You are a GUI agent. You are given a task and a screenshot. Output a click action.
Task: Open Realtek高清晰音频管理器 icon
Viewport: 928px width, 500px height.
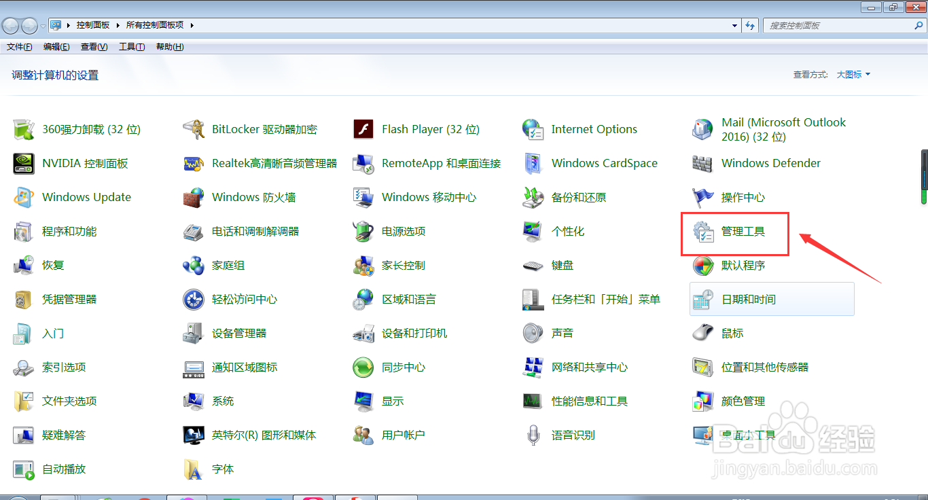tap(194, 163)
